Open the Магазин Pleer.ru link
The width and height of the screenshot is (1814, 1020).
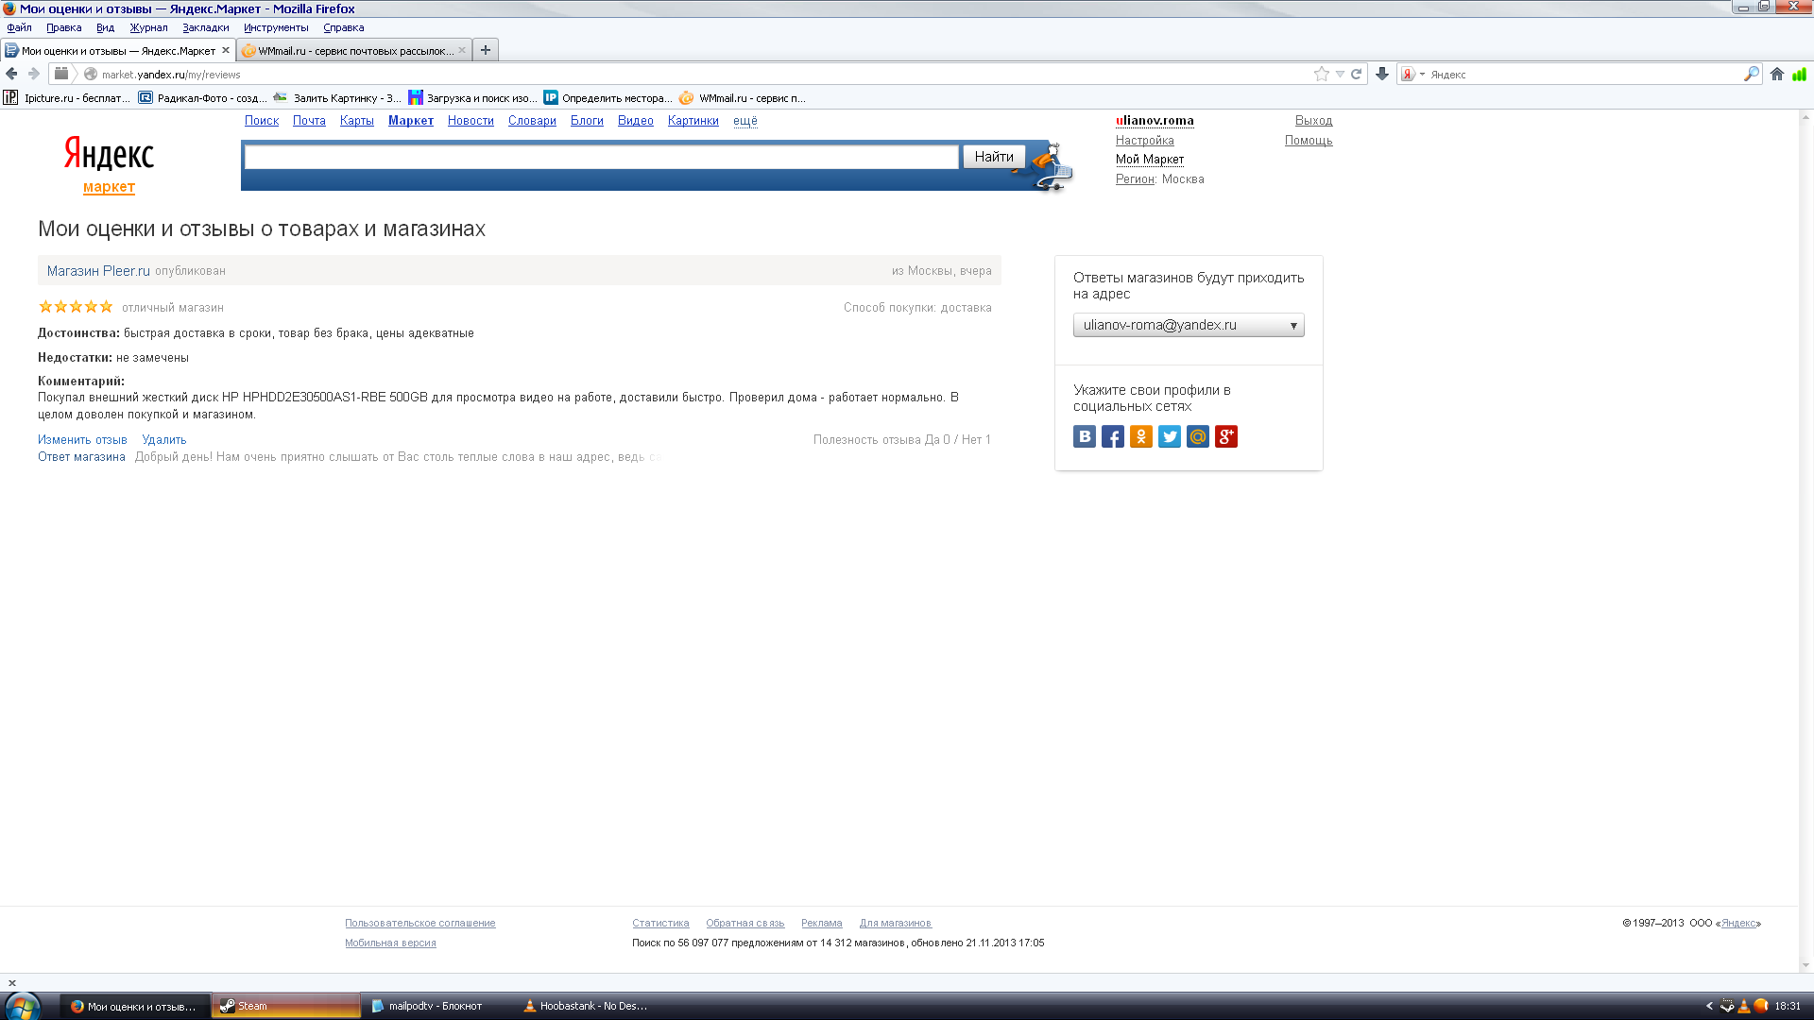(98, 271)
